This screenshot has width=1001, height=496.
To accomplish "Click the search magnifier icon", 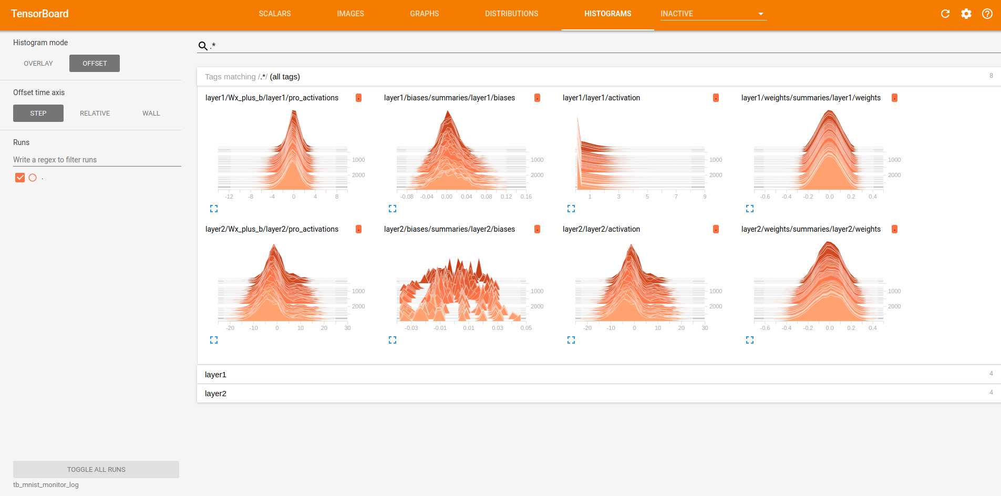I will (202, 46).
